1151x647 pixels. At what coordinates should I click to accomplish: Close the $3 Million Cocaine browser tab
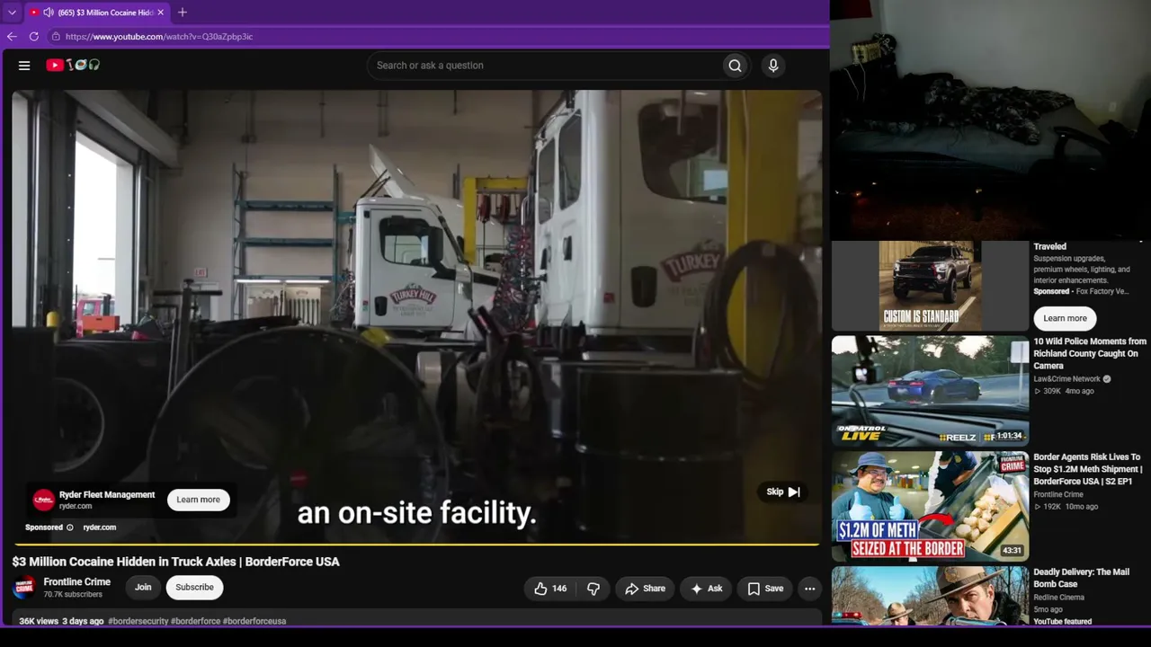click(x=161, y=13)
